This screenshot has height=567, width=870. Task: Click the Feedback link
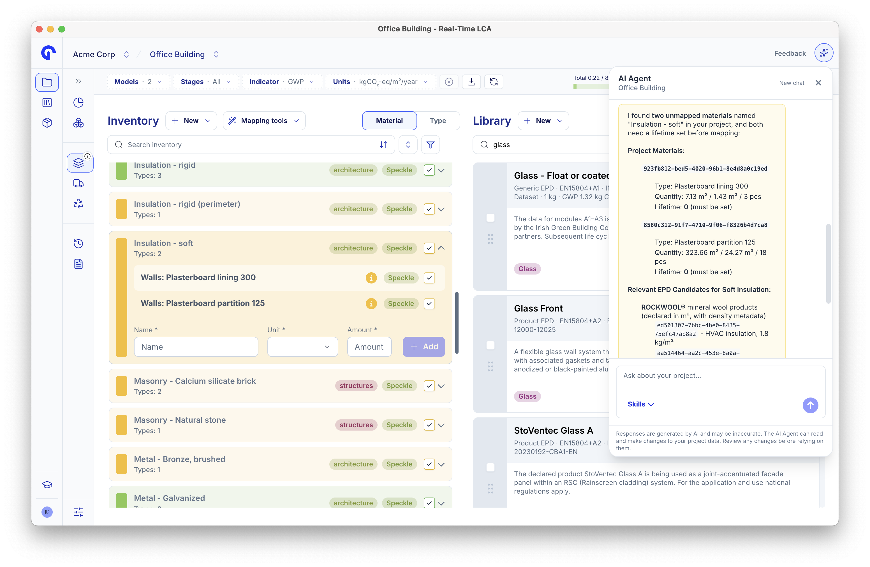click(x=790, y=53)
